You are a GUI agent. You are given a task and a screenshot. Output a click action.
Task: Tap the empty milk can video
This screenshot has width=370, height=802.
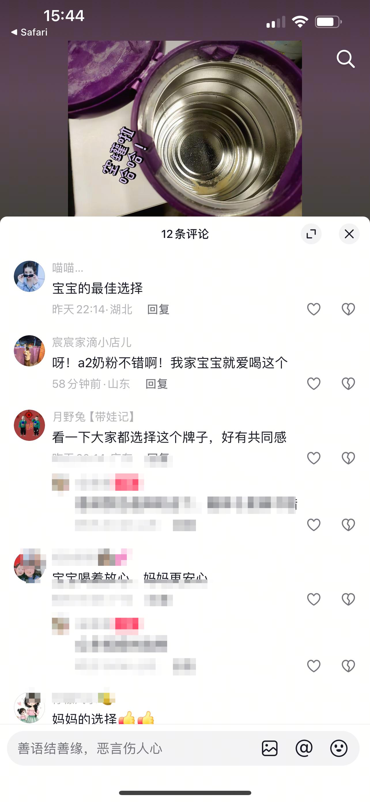click(x=185, y=128)
